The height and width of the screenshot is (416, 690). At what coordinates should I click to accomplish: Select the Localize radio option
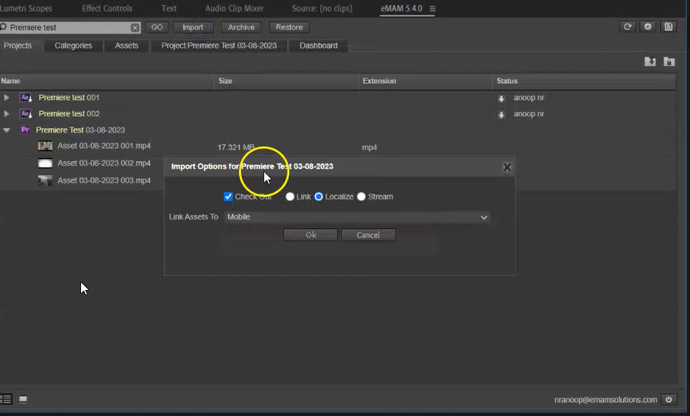[x=318, y=196]
